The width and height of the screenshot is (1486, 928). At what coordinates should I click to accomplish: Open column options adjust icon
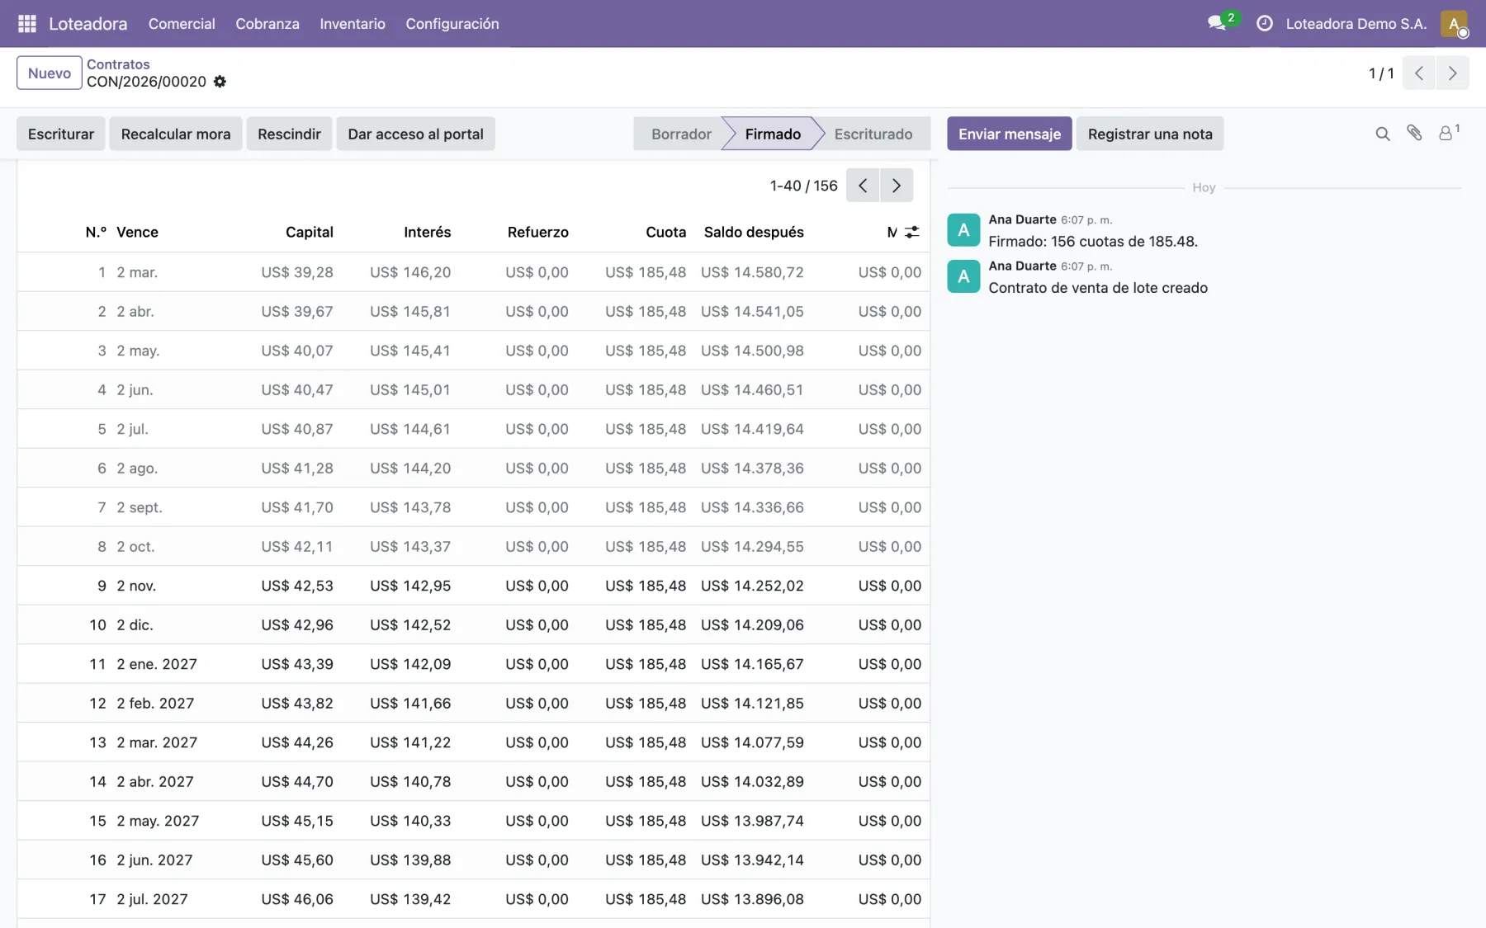tap(912, 233)
